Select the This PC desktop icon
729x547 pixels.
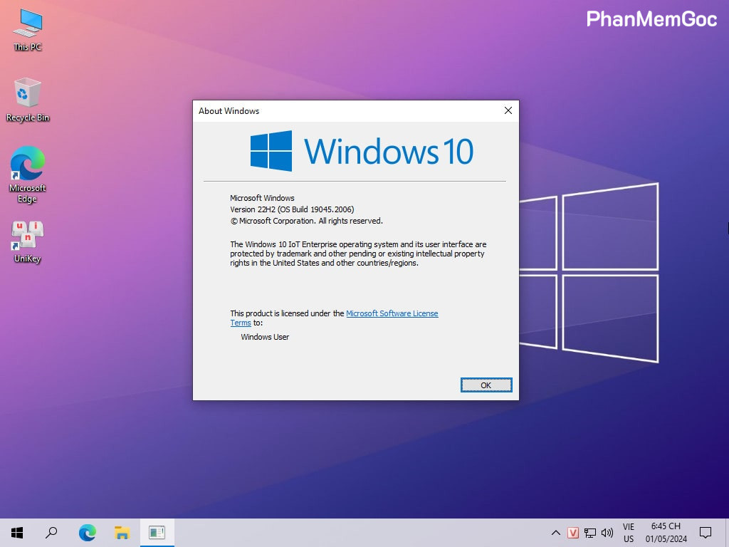28,28
